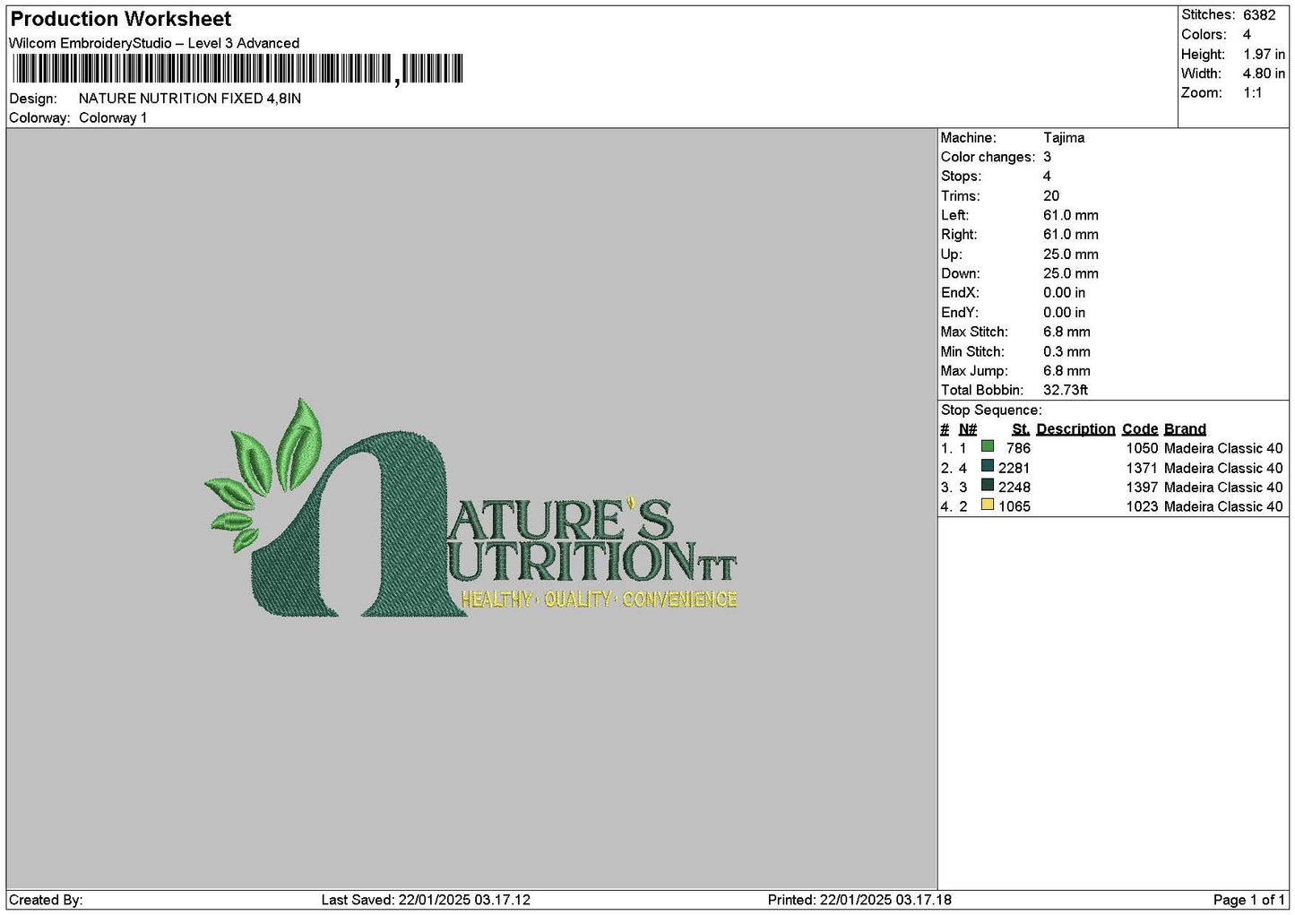
Task: Click the Width value '4.80 in'
Action: (x=1264, y=73)
